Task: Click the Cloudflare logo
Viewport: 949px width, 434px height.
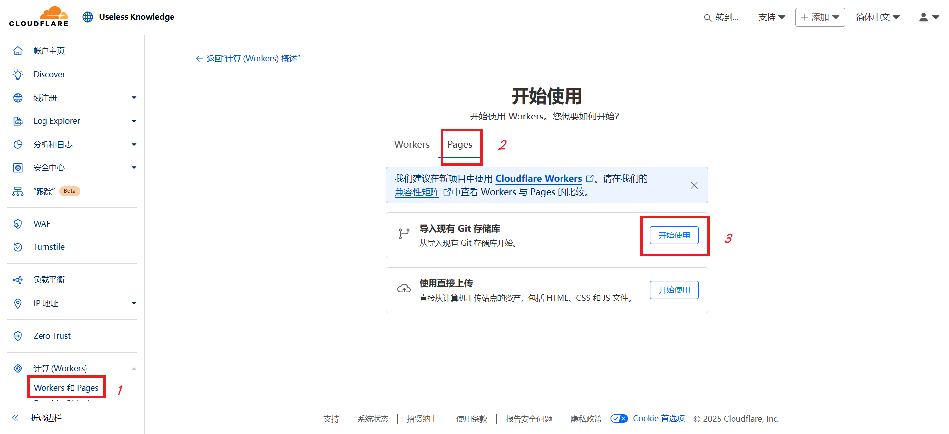Action: 39,17
